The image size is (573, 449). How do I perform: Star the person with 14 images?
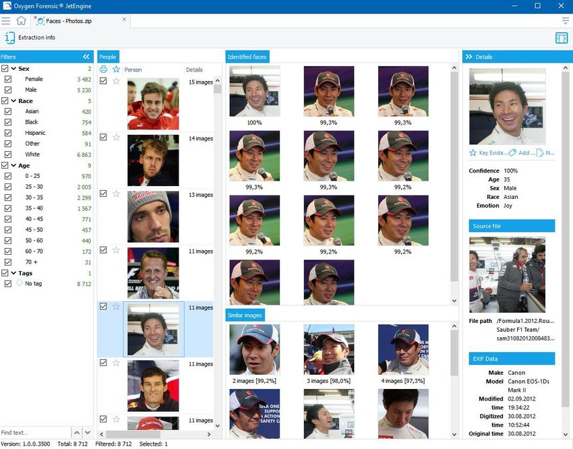click(116, 138)
